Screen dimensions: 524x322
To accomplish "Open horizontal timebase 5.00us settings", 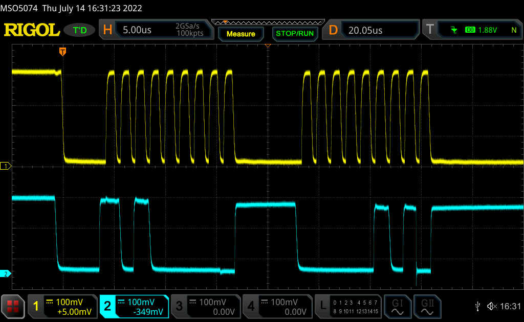I will point(157,30).
